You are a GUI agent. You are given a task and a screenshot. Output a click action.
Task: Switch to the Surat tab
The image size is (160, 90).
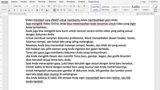[x=61, y=2]
